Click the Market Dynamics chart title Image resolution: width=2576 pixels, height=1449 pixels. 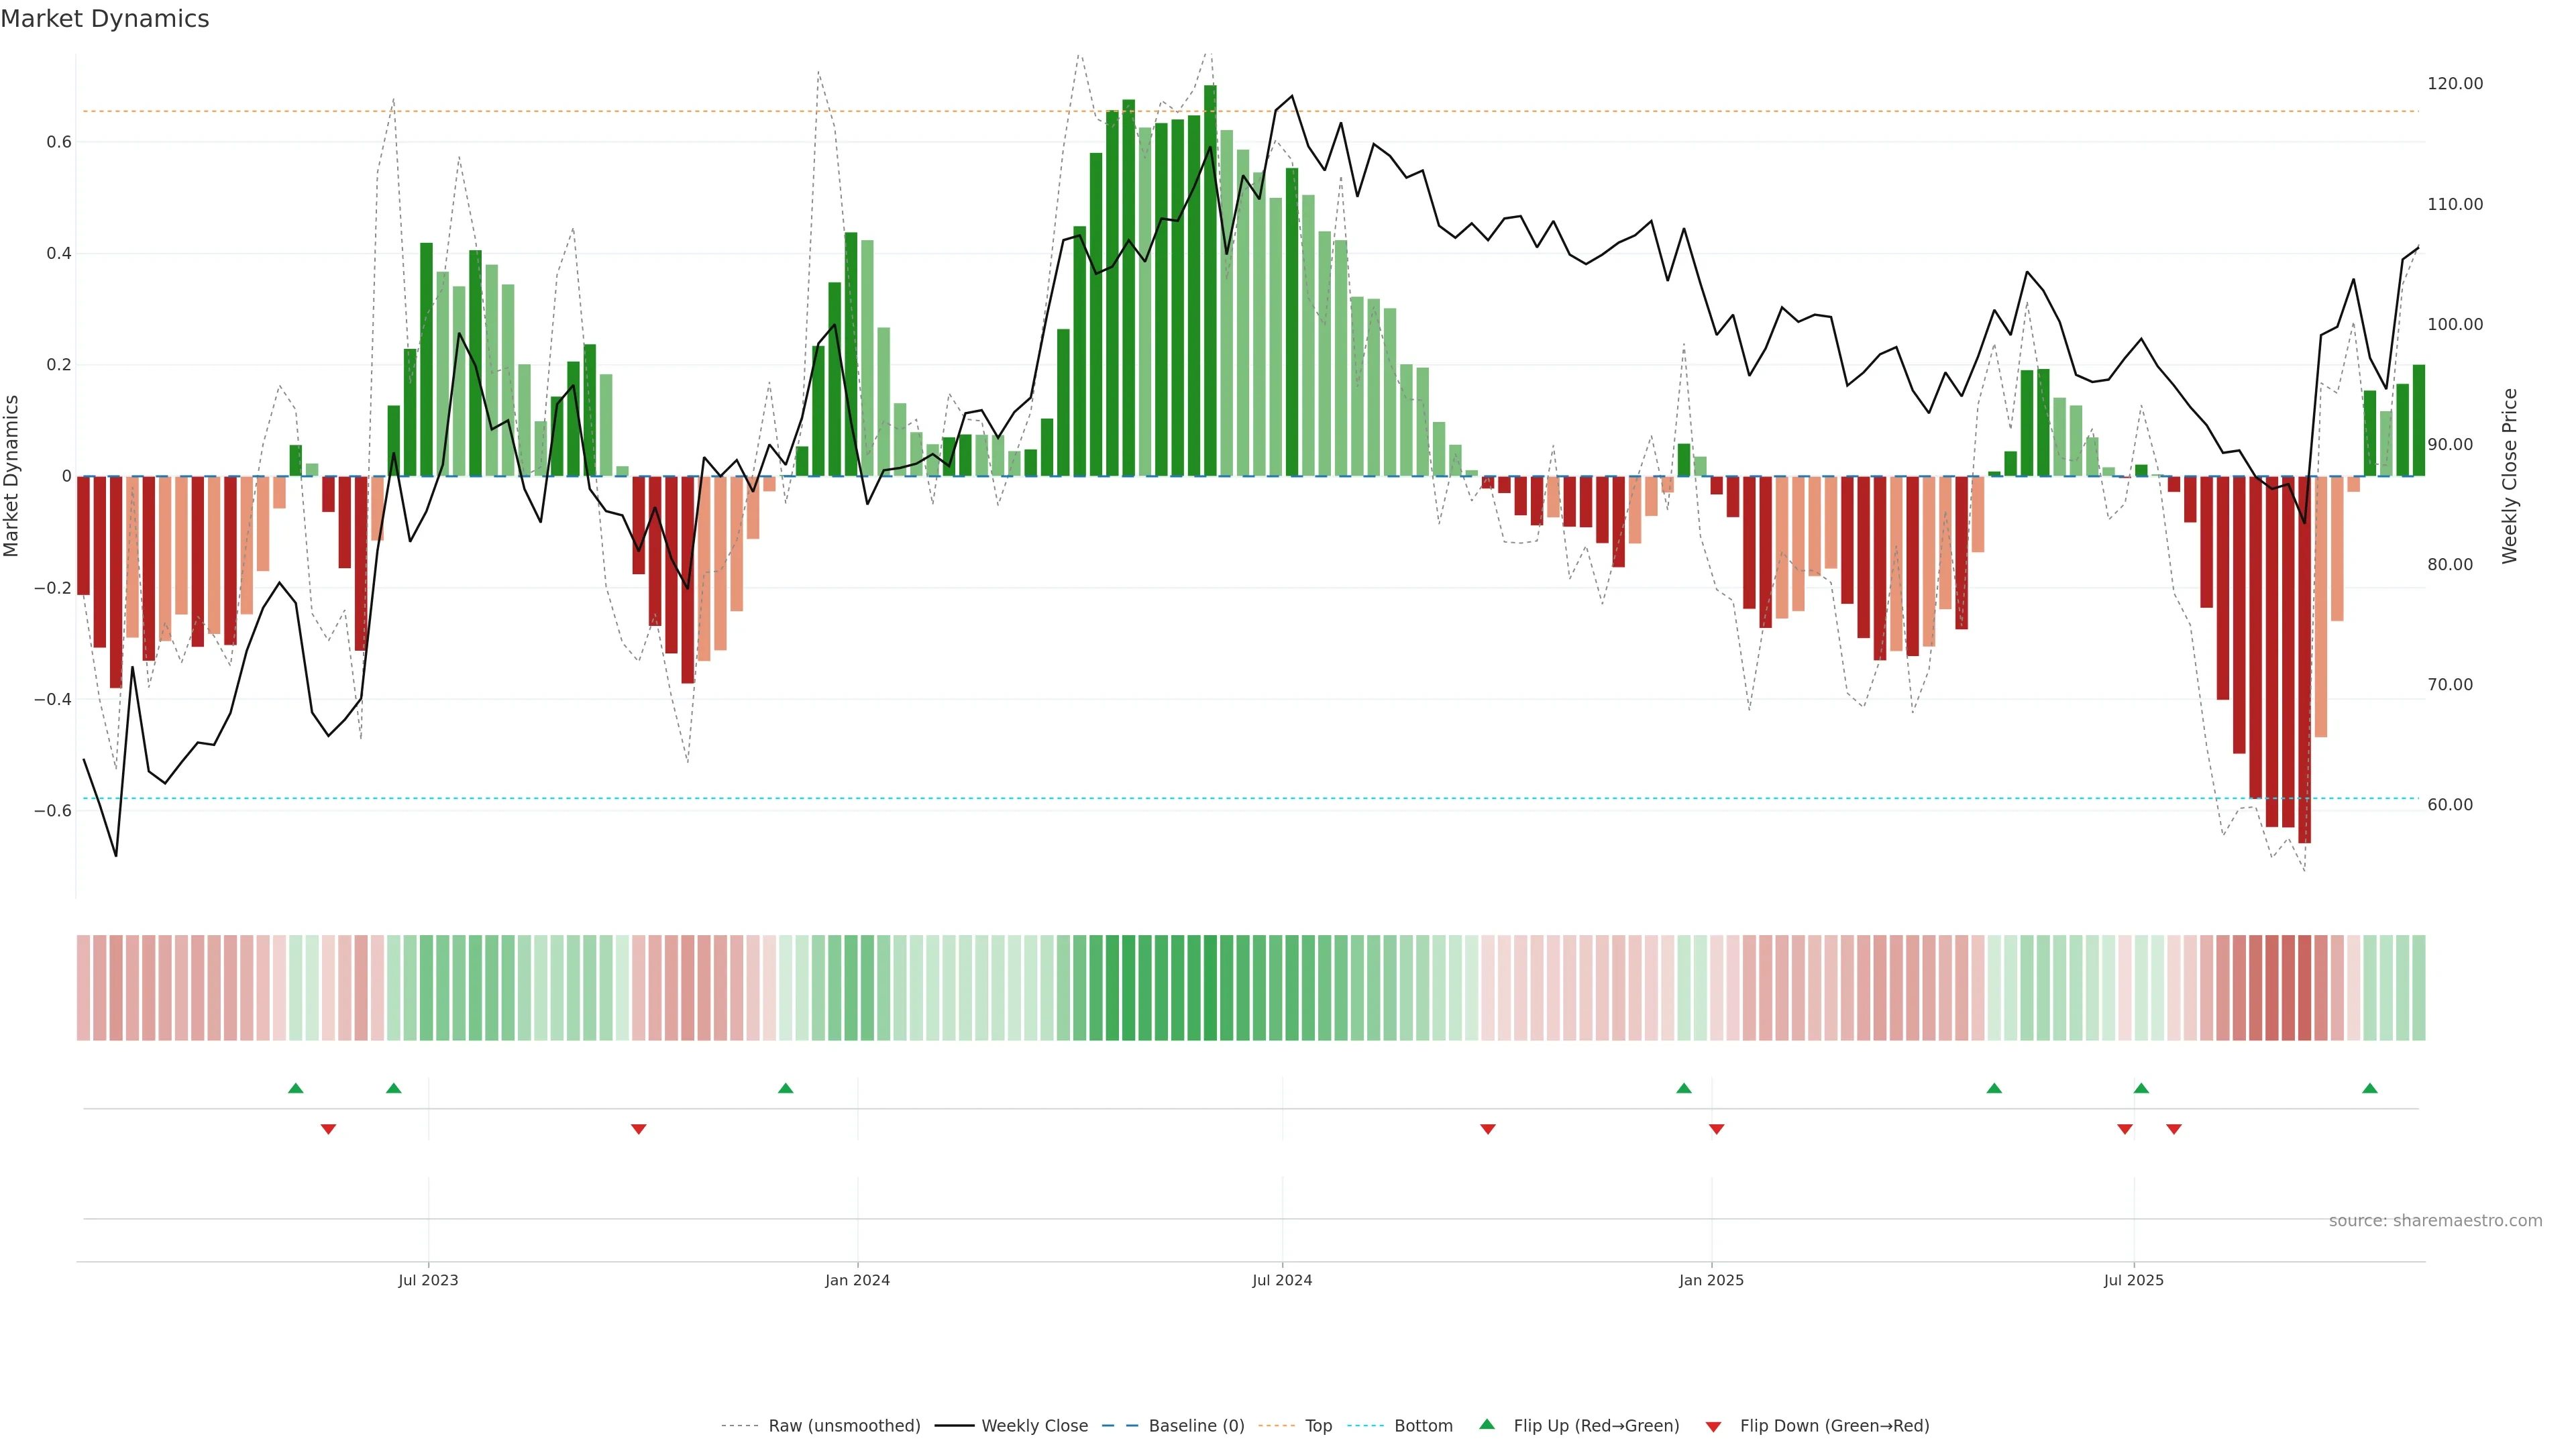[x=105, y=19]
